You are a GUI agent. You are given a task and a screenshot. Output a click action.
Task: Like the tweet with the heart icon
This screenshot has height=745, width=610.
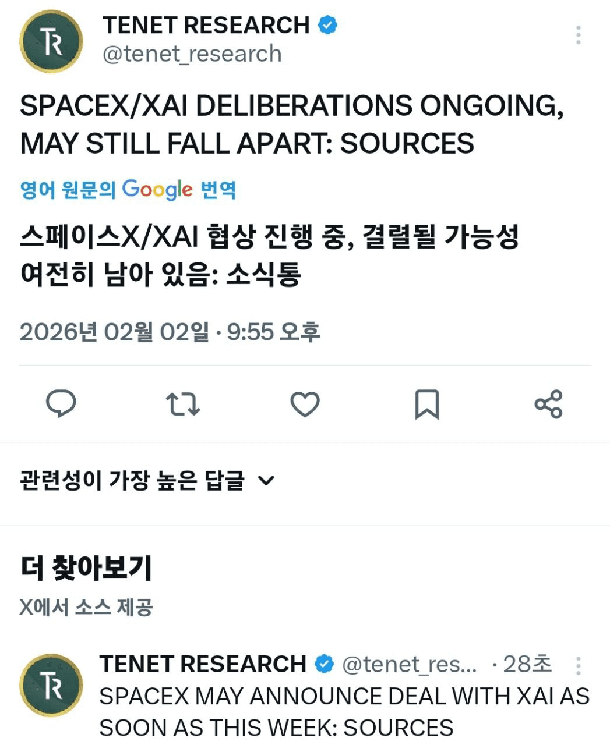tap(305, 404)
